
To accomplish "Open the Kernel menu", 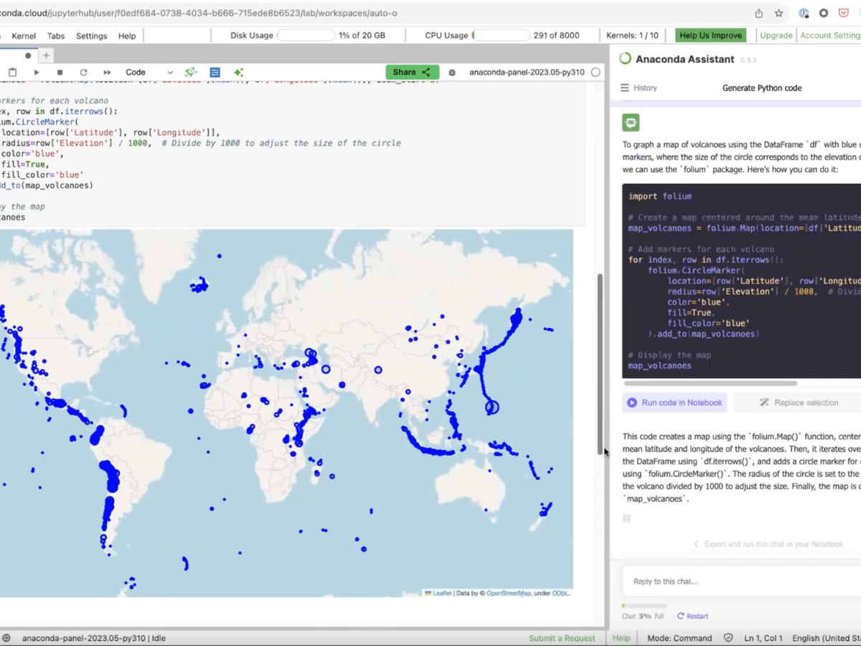I will 24,36.
